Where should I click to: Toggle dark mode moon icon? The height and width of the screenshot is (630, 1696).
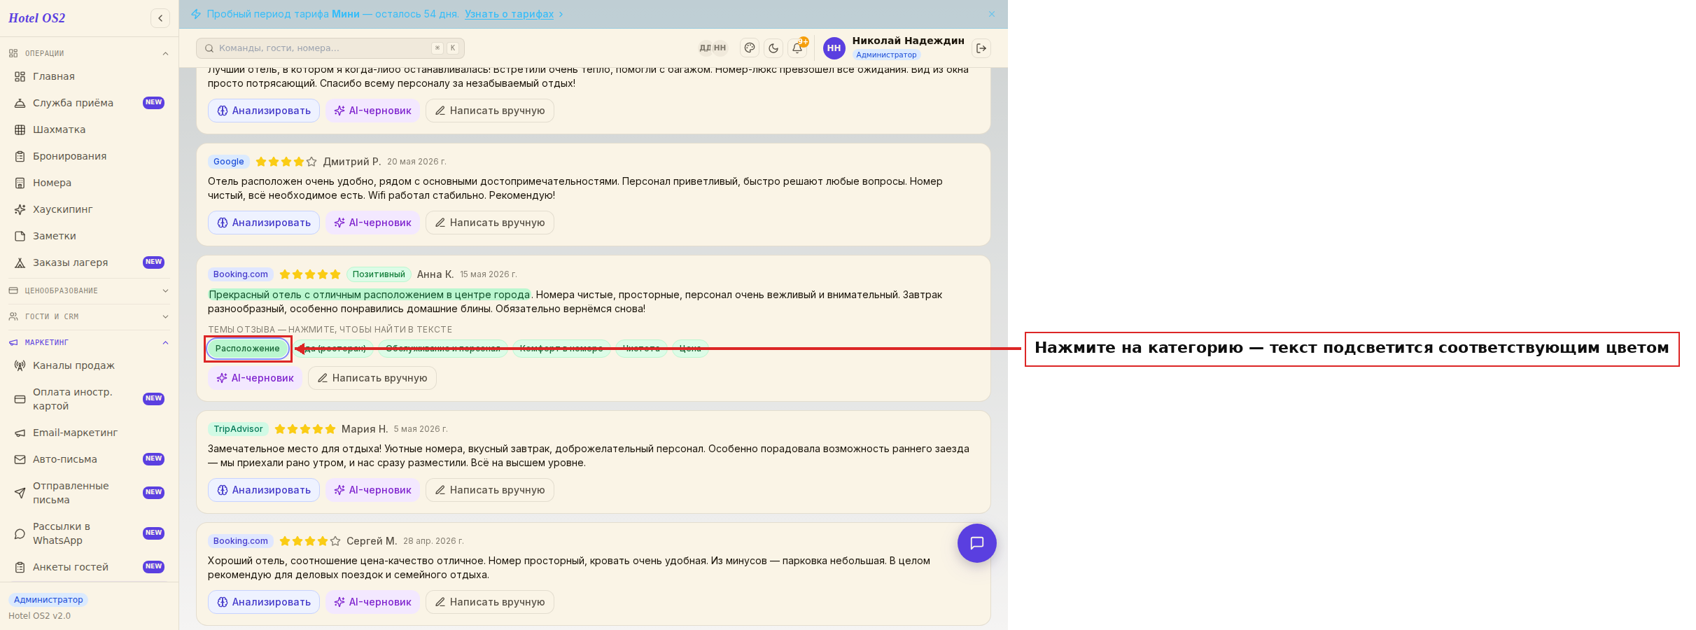click(x=773, y=48)
